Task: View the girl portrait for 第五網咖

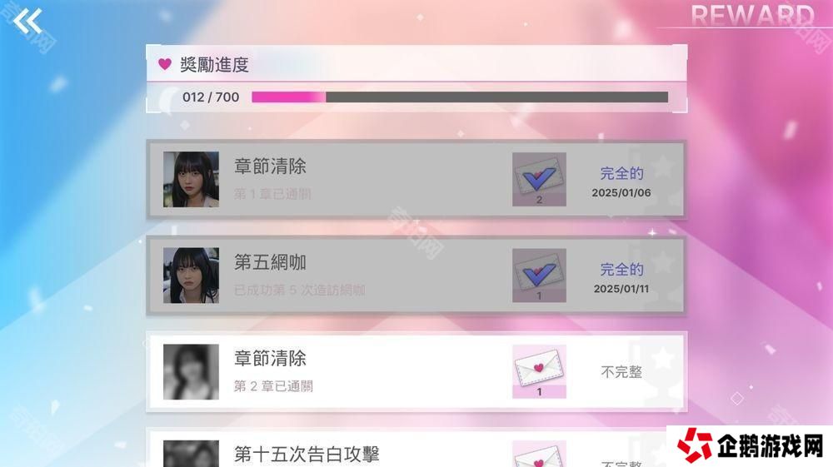Action: pos(191,276)
